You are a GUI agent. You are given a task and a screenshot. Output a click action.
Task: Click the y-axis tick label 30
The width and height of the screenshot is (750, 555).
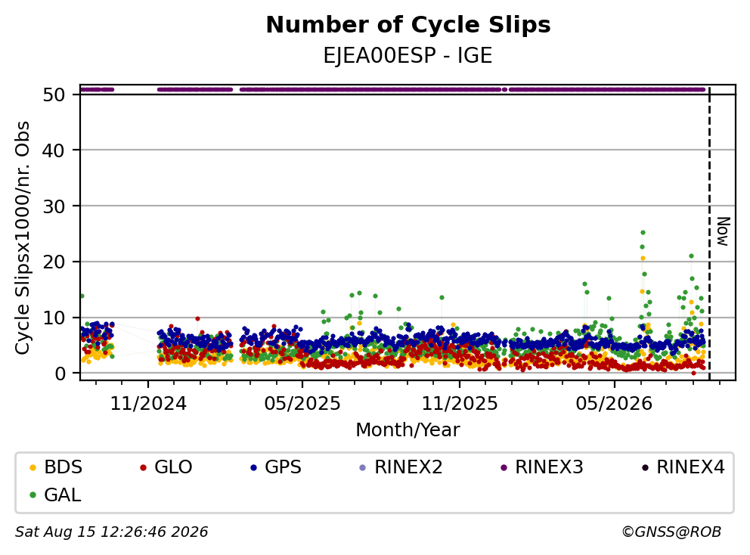point(54,206)
